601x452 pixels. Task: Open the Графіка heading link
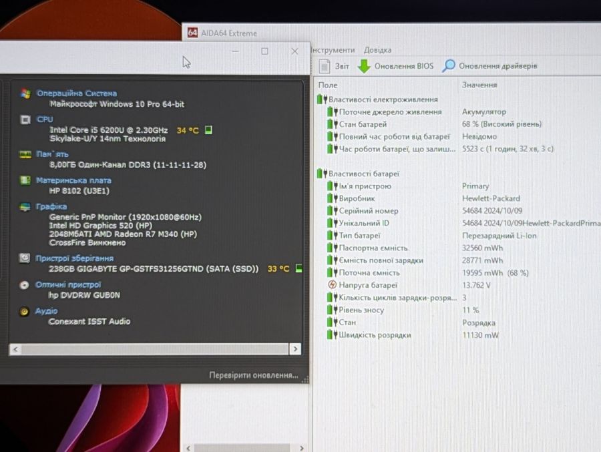tap(51, 206)
